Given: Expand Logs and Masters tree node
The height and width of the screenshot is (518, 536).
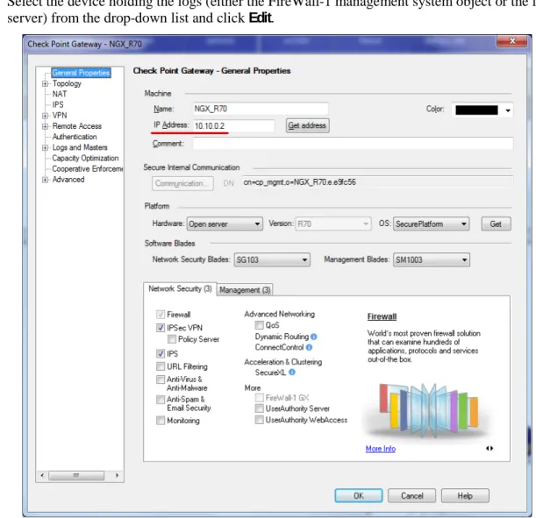Looking at the screenshot, I should pos(45,147).
